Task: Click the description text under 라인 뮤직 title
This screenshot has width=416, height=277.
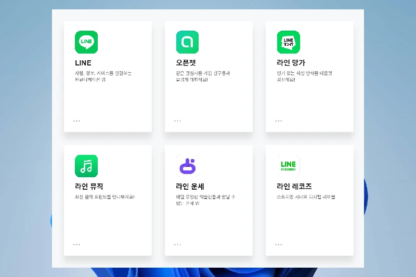Action: point(105,197)
